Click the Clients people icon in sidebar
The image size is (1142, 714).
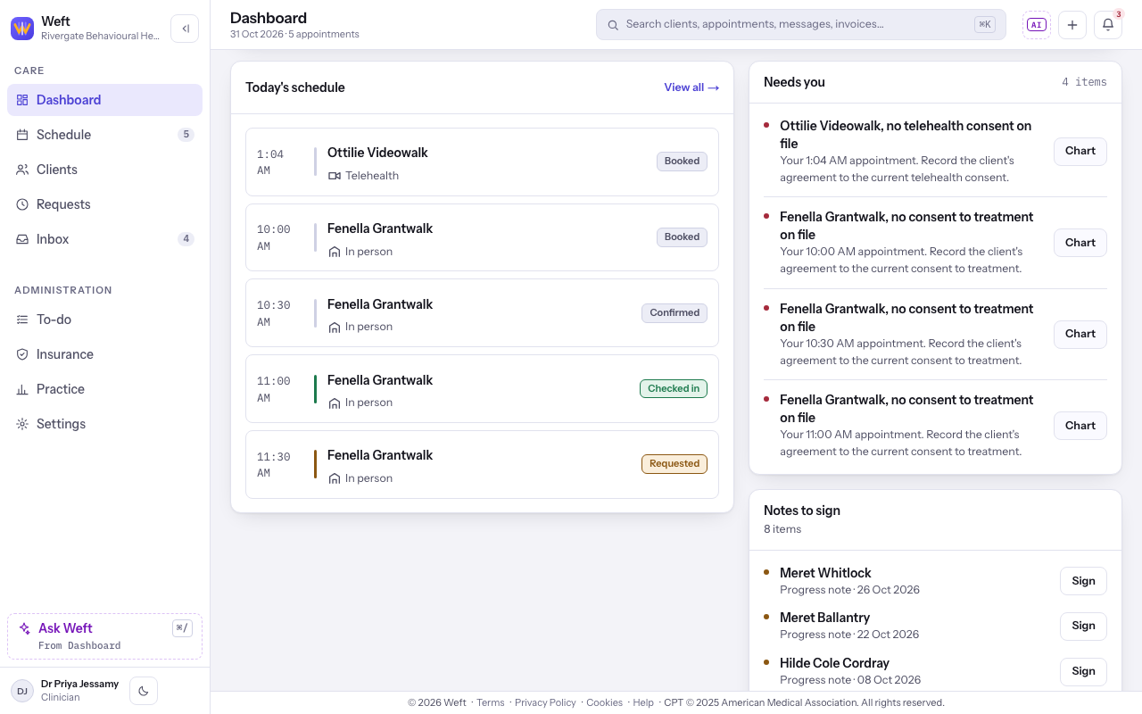pos(22,170)
